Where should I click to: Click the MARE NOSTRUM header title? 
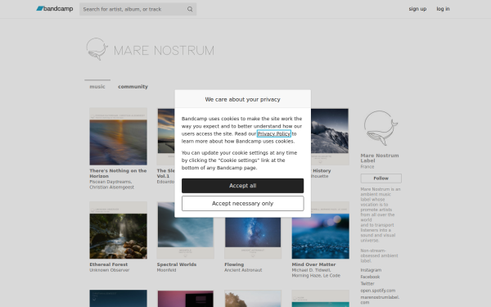pos(164,51)
